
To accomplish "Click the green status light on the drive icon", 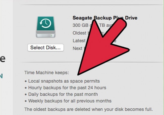I will (x=51, y=36).
